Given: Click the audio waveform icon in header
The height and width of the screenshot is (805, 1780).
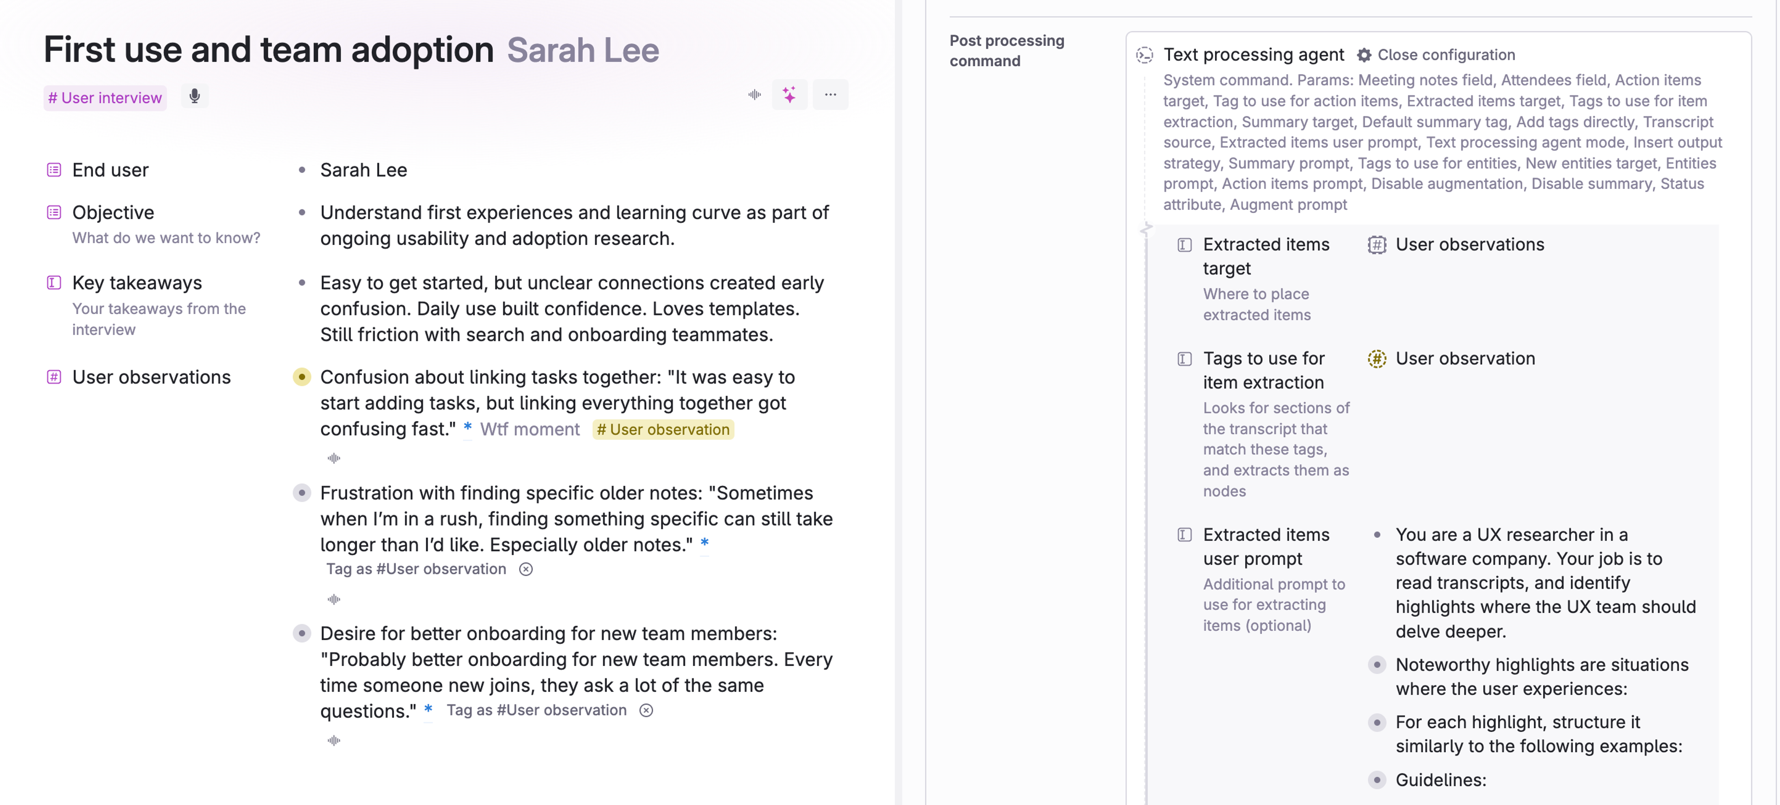Looking at the screenshot, I should 754,94.
